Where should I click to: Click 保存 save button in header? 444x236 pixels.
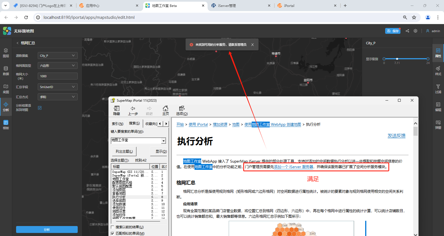(393, 31)
